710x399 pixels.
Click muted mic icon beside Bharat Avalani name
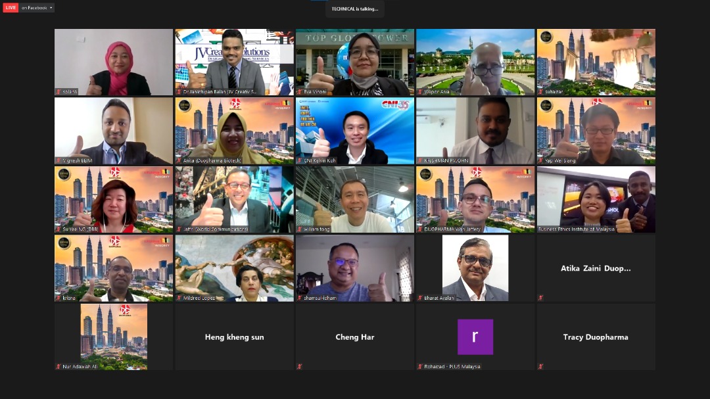(420, 298)
